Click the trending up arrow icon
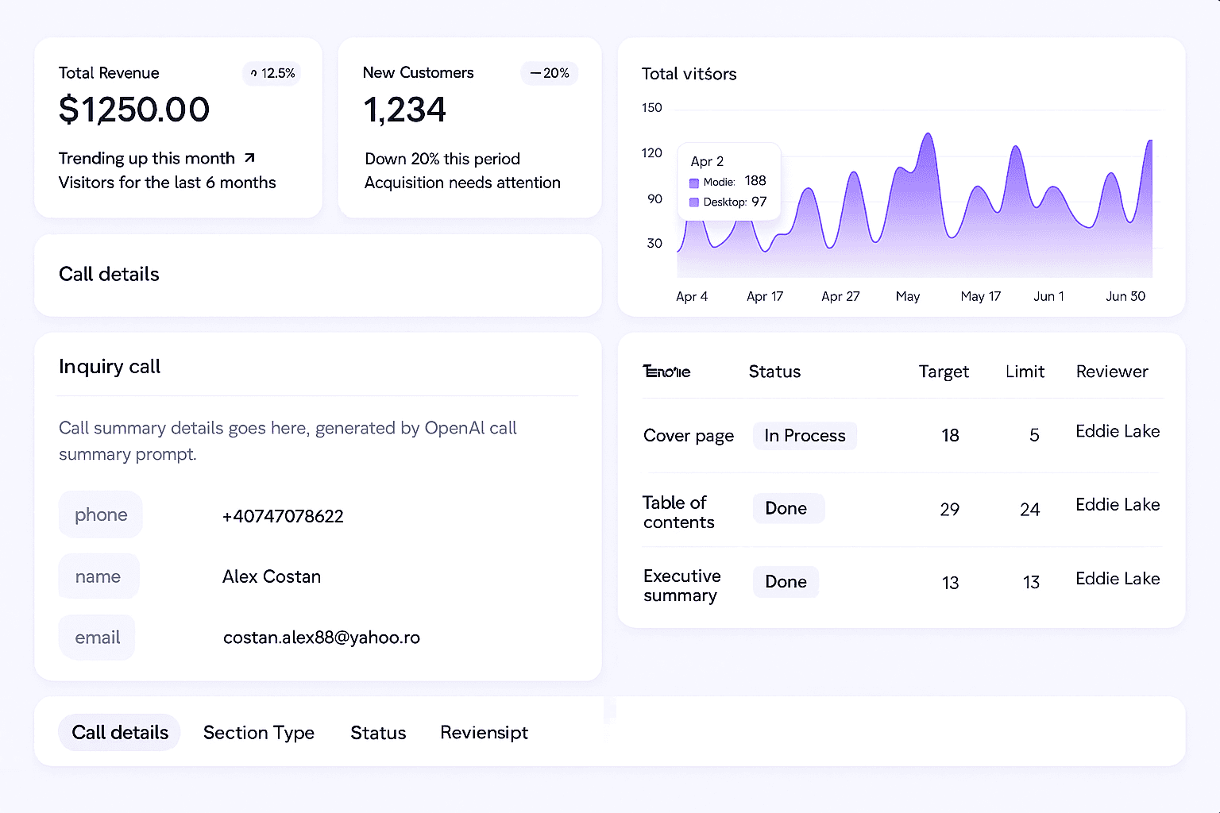This screenshot has width=1220, height=813. [x=249, y=158]
